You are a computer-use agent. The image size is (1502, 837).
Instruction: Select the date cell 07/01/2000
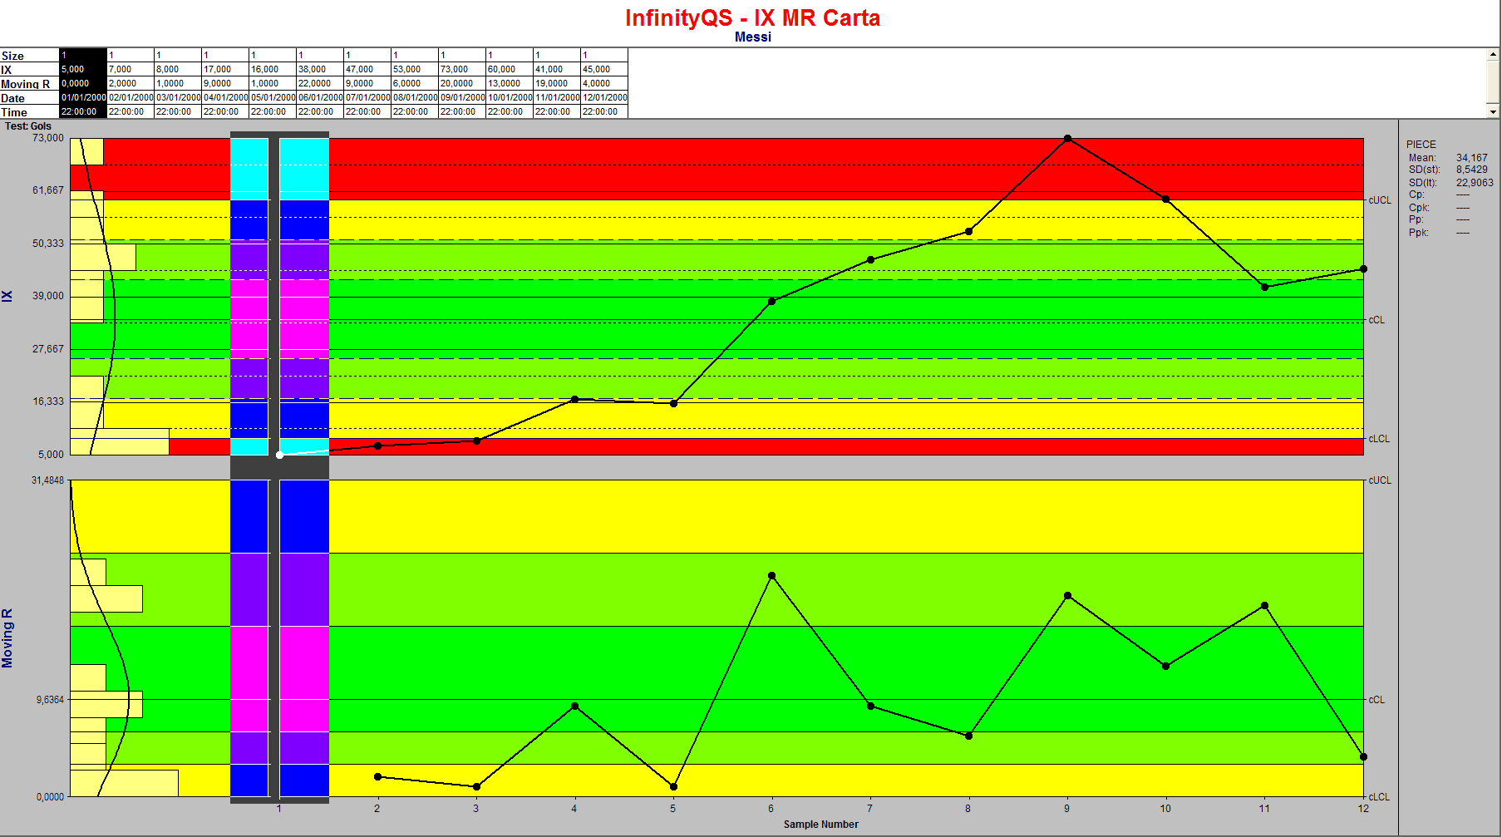367,97
